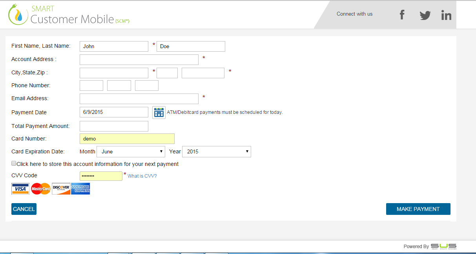Click the Visa card logo

coord(20,189)
